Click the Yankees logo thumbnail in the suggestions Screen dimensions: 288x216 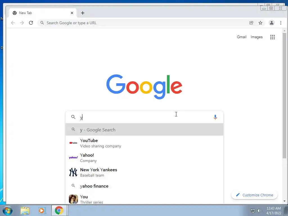tap(73, 172)
